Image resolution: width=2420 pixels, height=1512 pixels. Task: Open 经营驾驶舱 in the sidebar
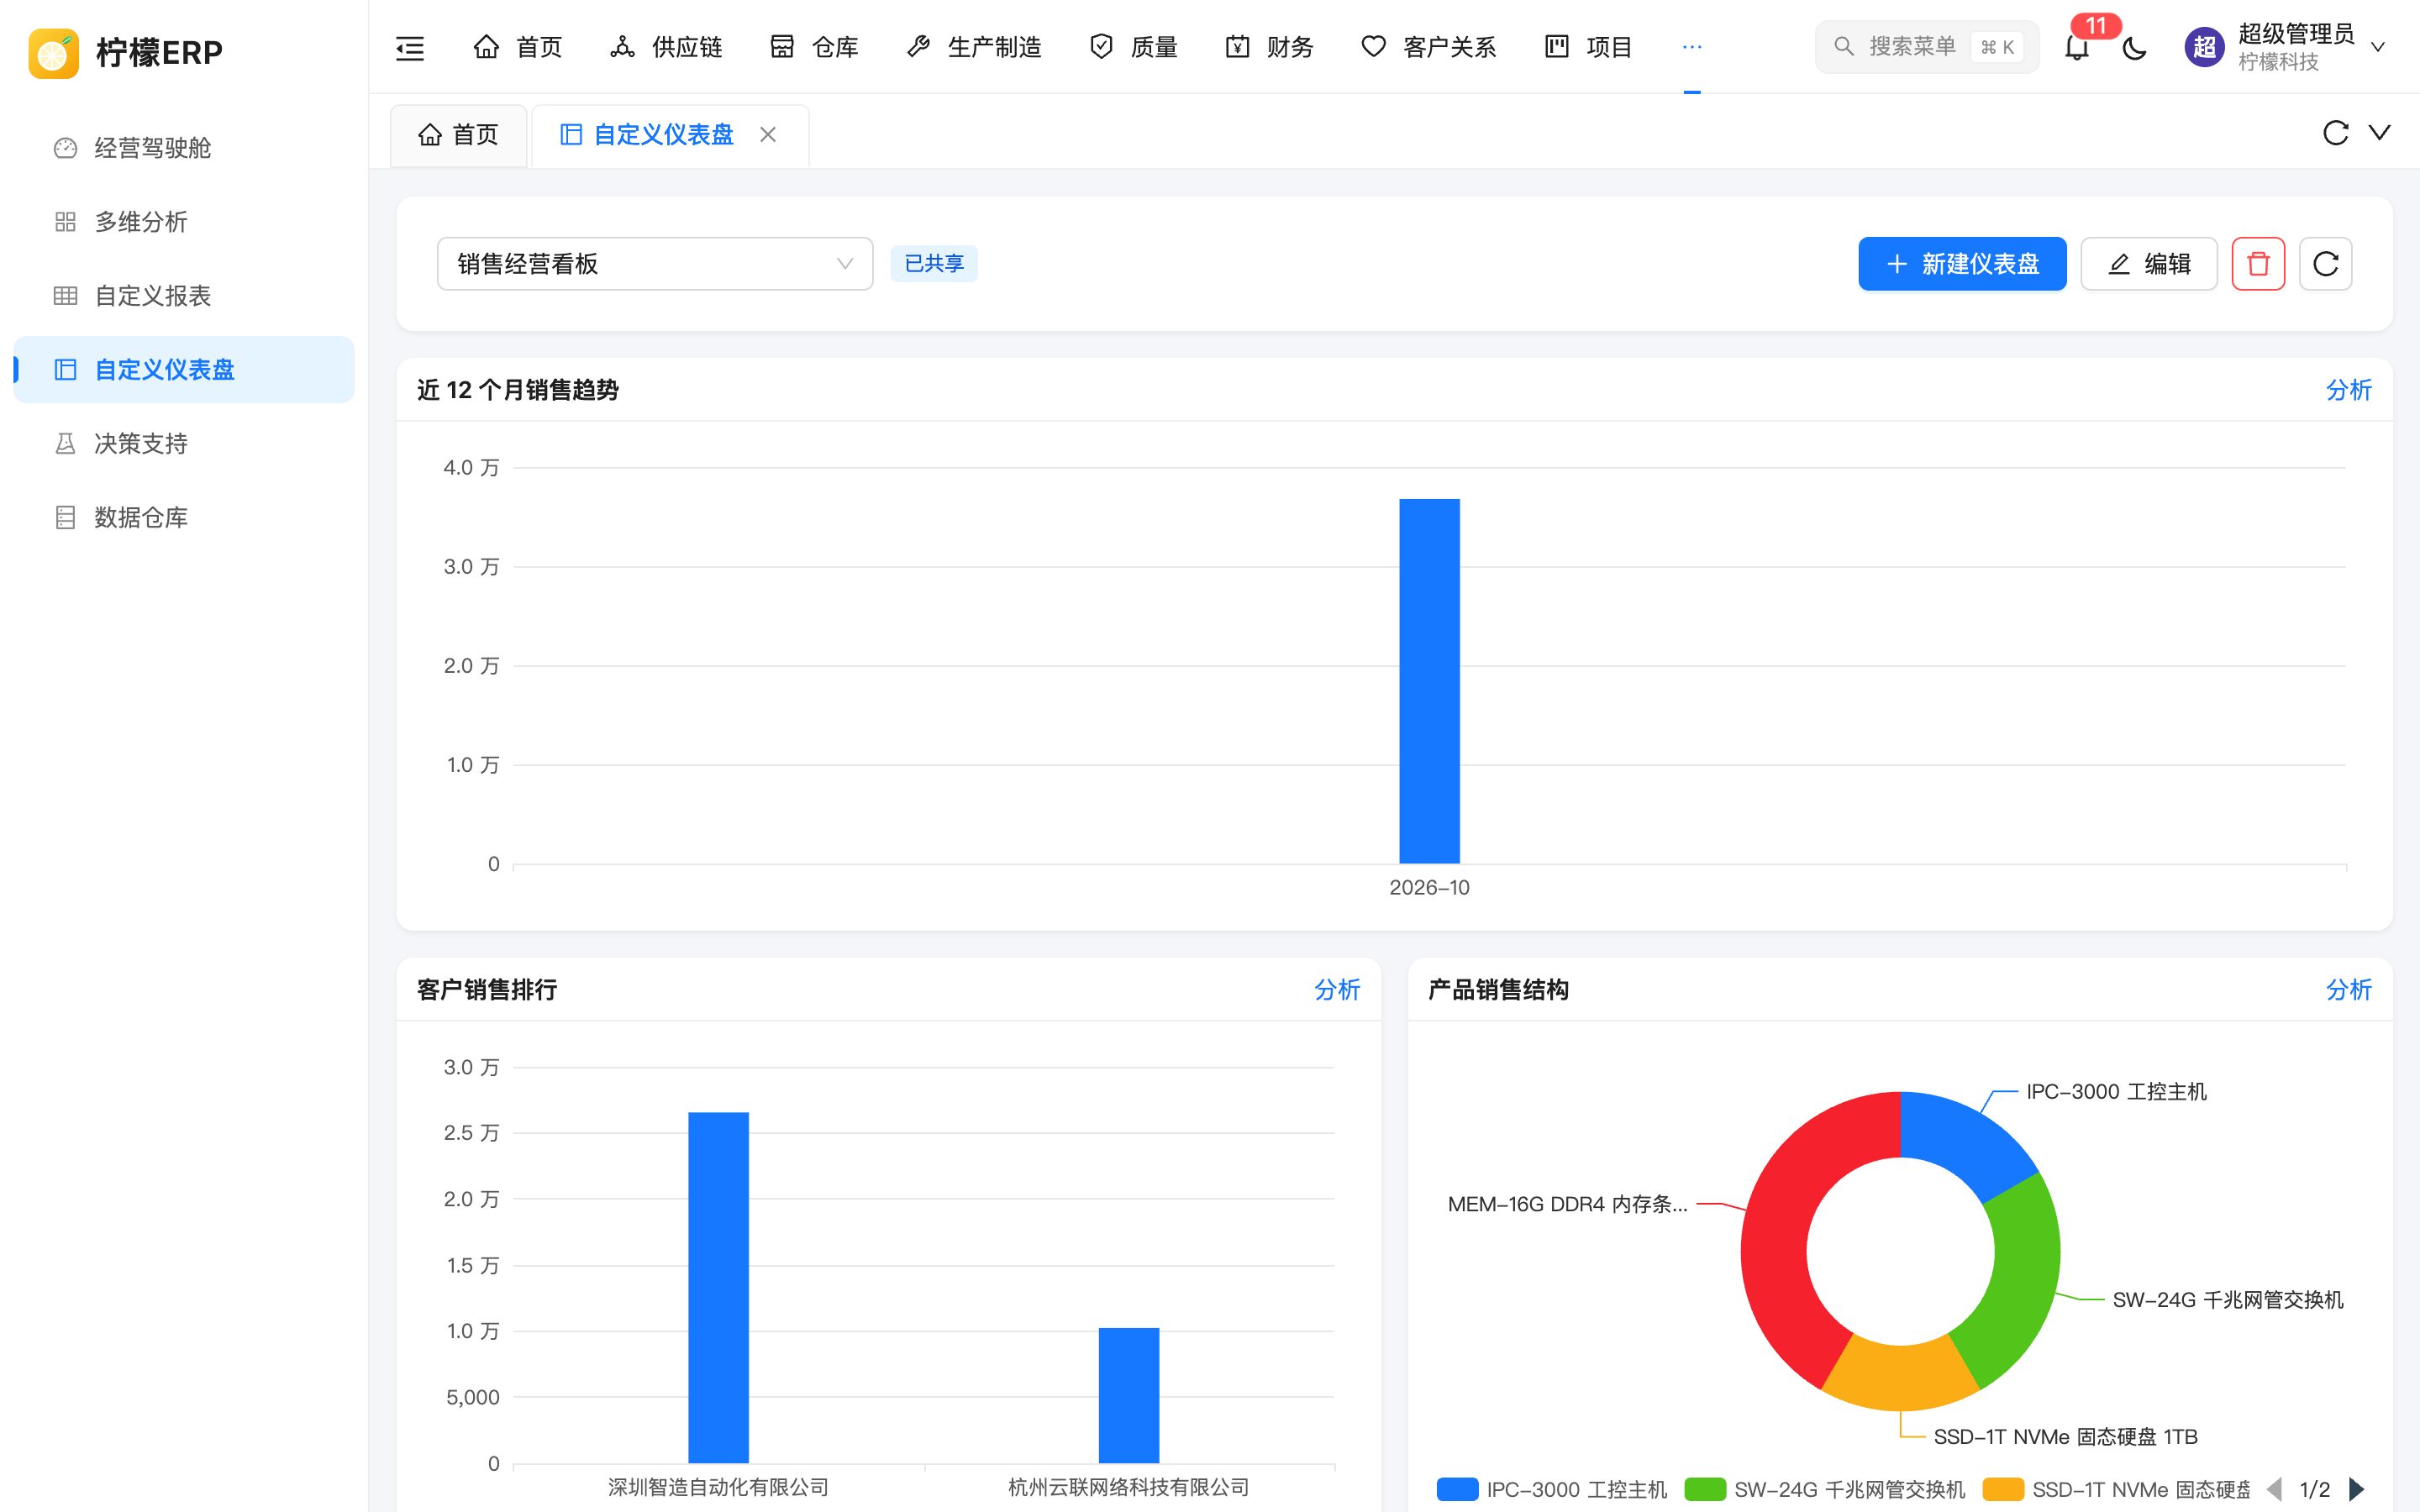pos(184,148)
